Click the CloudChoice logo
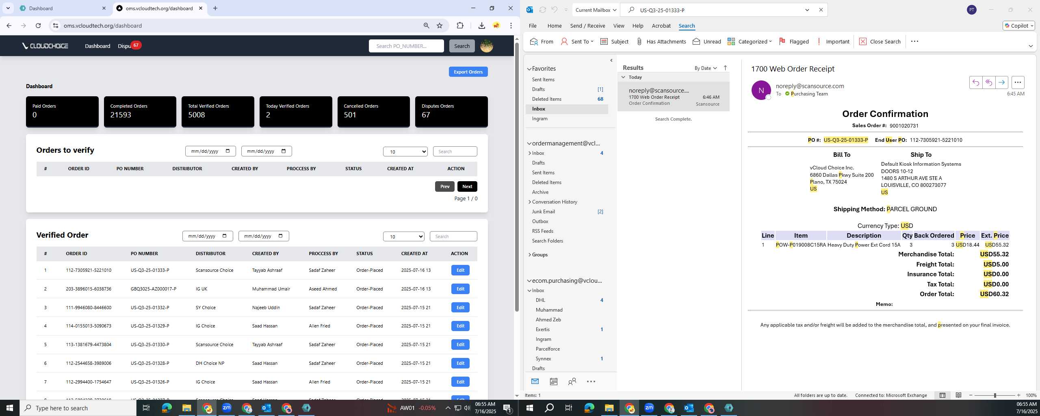 pyautogui.click(x=45, y=46)
